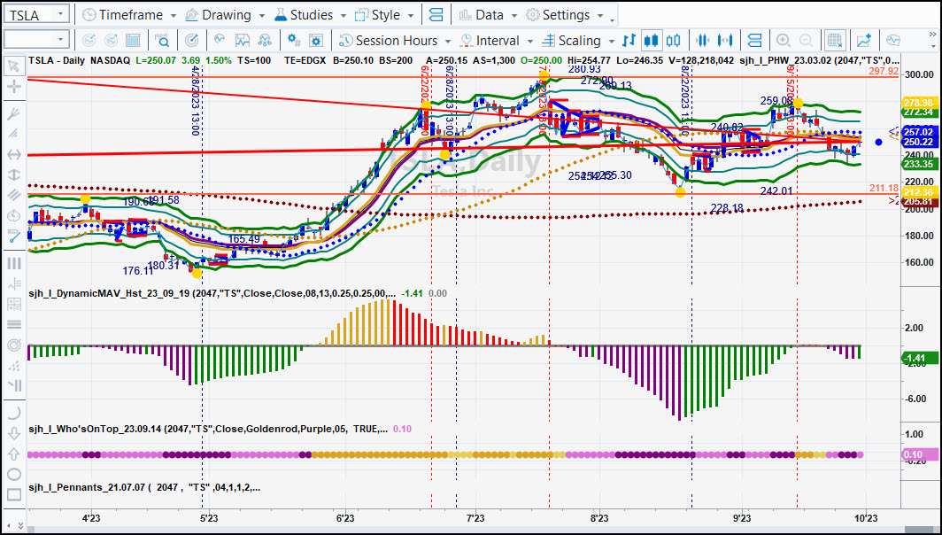Open the Data menu
This screenshot has width=942, height=535.
pyautogui.click(x=487, y=15)
